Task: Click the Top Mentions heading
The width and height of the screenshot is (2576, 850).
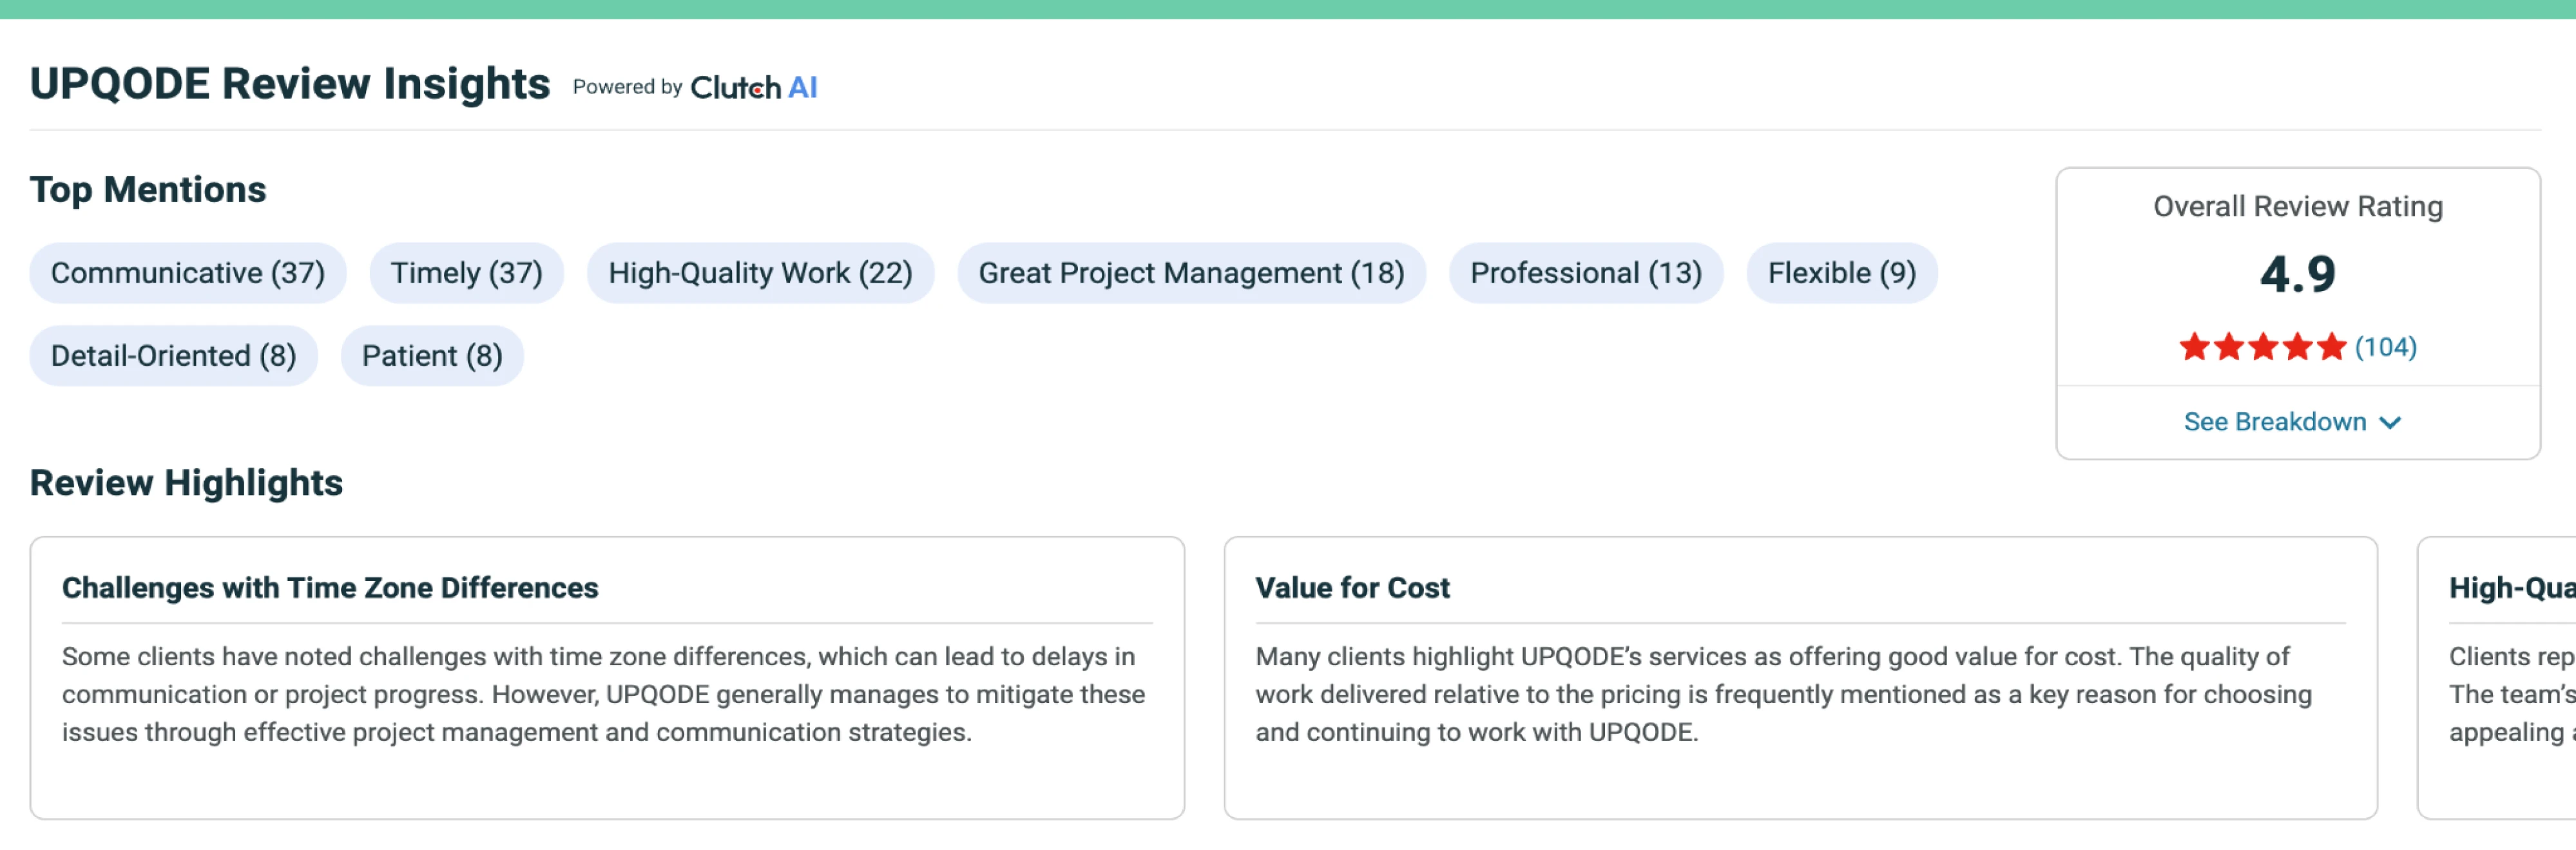Action: (148, 190)
